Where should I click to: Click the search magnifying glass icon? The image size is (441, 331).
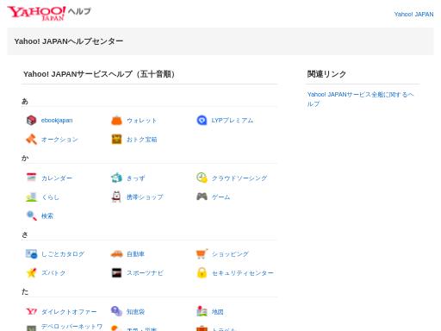coord(31,215)
